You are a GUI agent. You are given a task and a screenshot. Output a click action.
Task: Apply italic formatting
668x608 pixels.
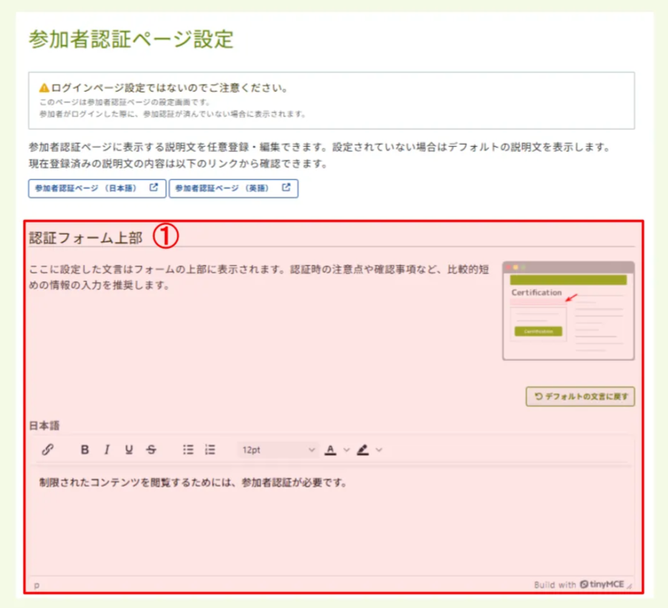tap(106, 450)
